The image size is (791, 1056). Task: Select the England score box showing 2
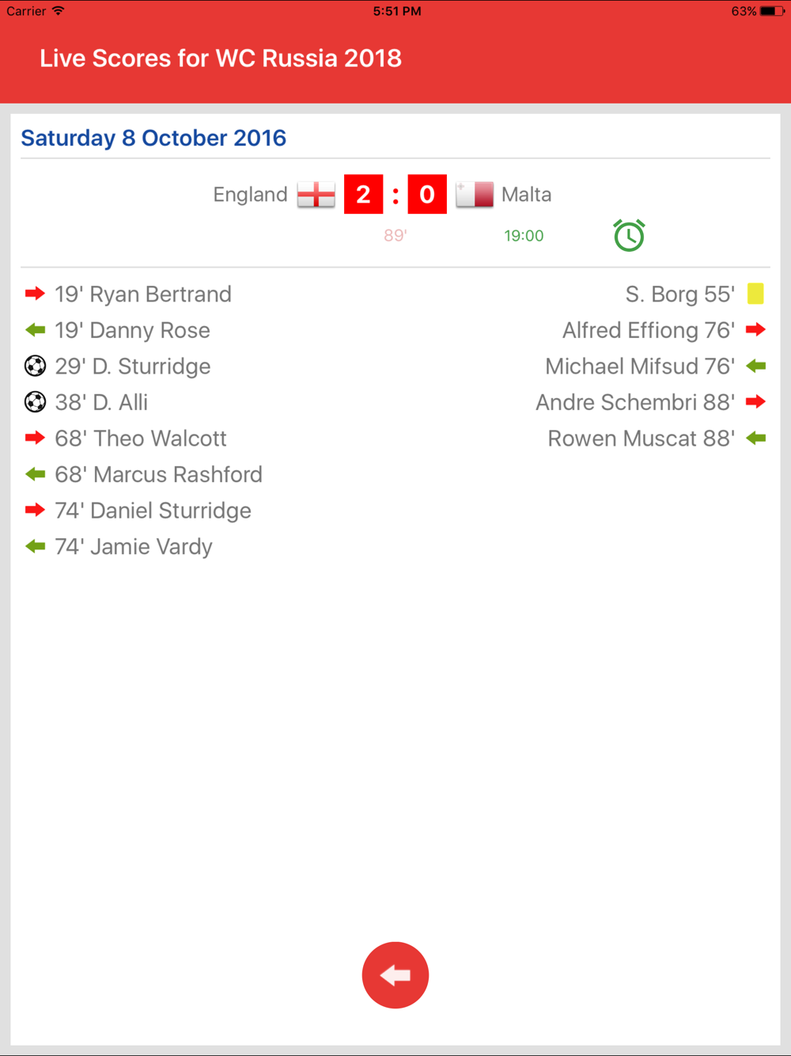tap(363, 194)
